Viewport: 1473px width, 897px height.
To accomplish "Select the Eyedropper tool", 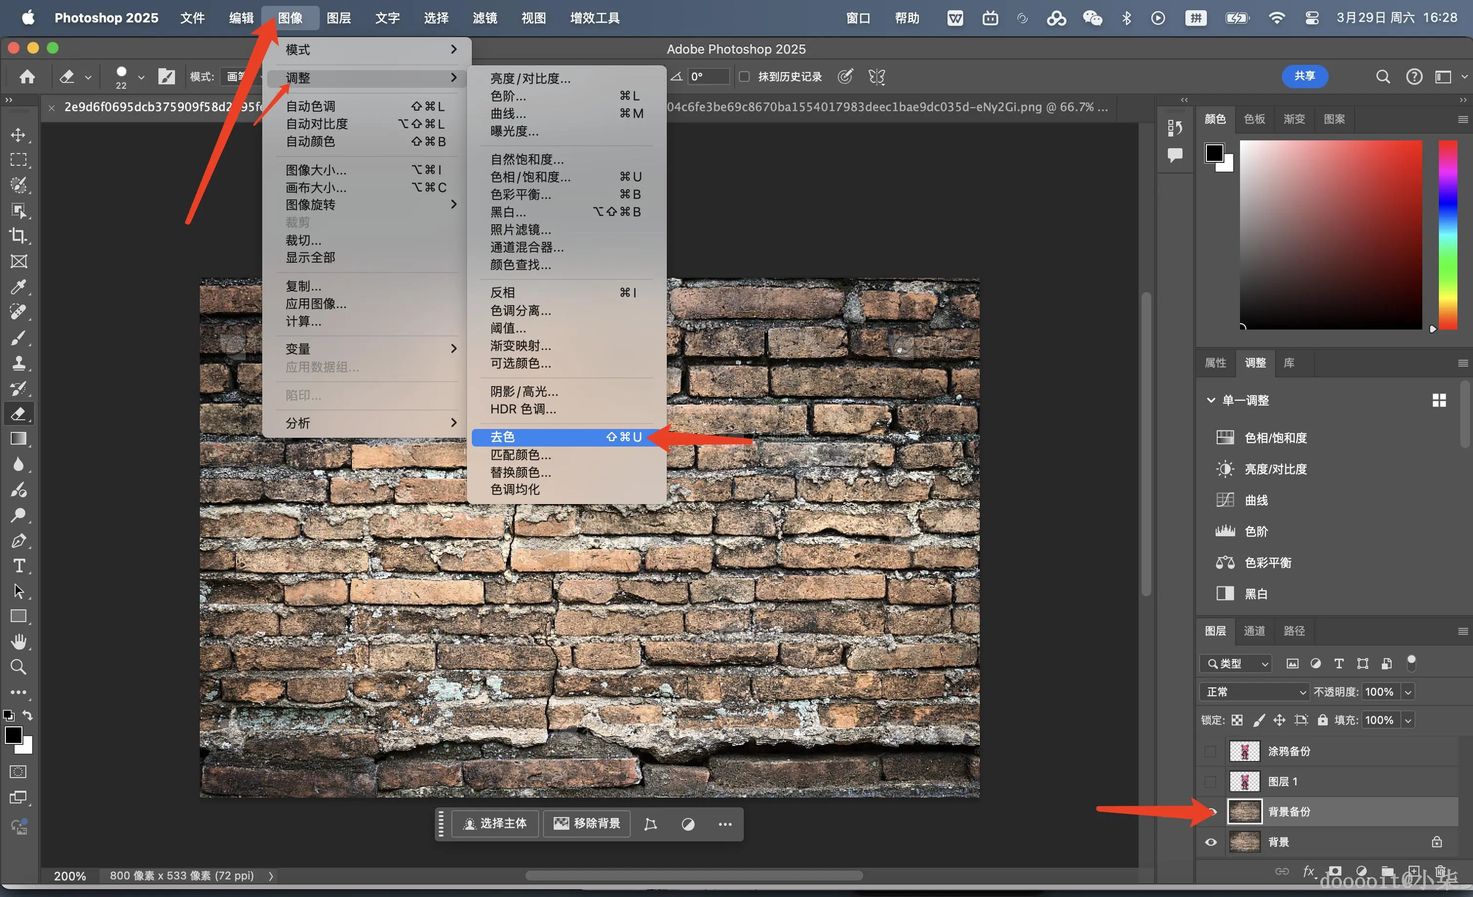I will tap(19, 287).
